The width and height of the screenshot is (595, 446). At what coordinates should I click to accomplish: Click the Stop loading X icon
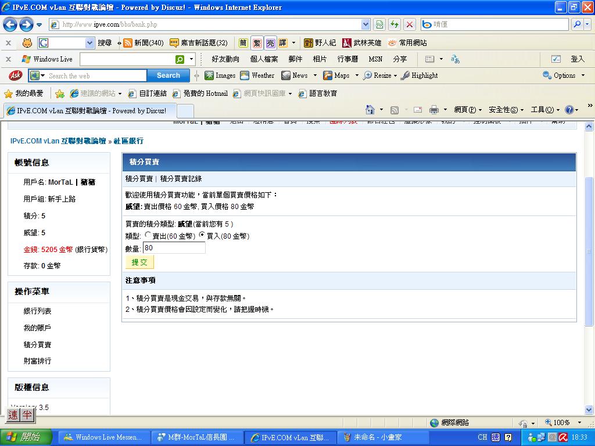pyautogui.click(x=410, y=24)
